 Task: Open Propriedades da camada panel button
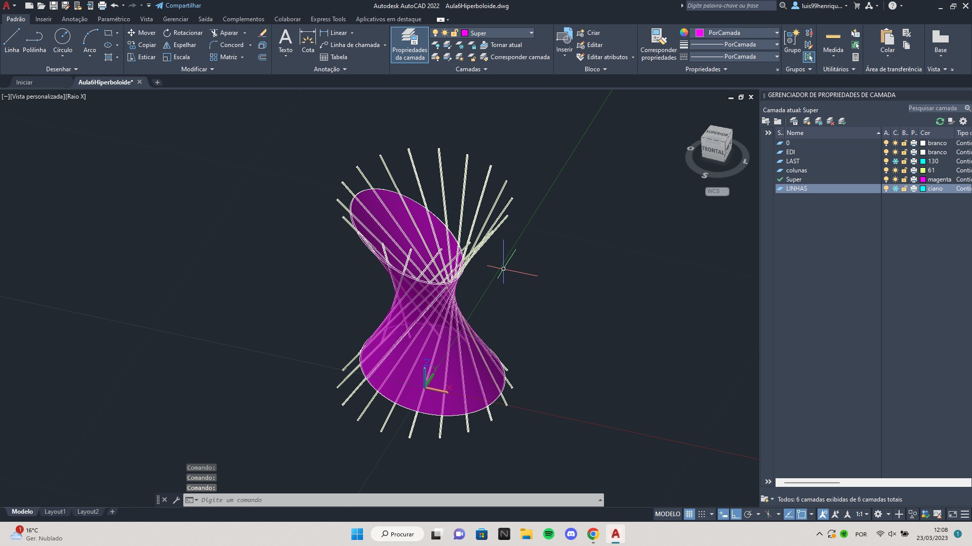[x=410, y=44]
